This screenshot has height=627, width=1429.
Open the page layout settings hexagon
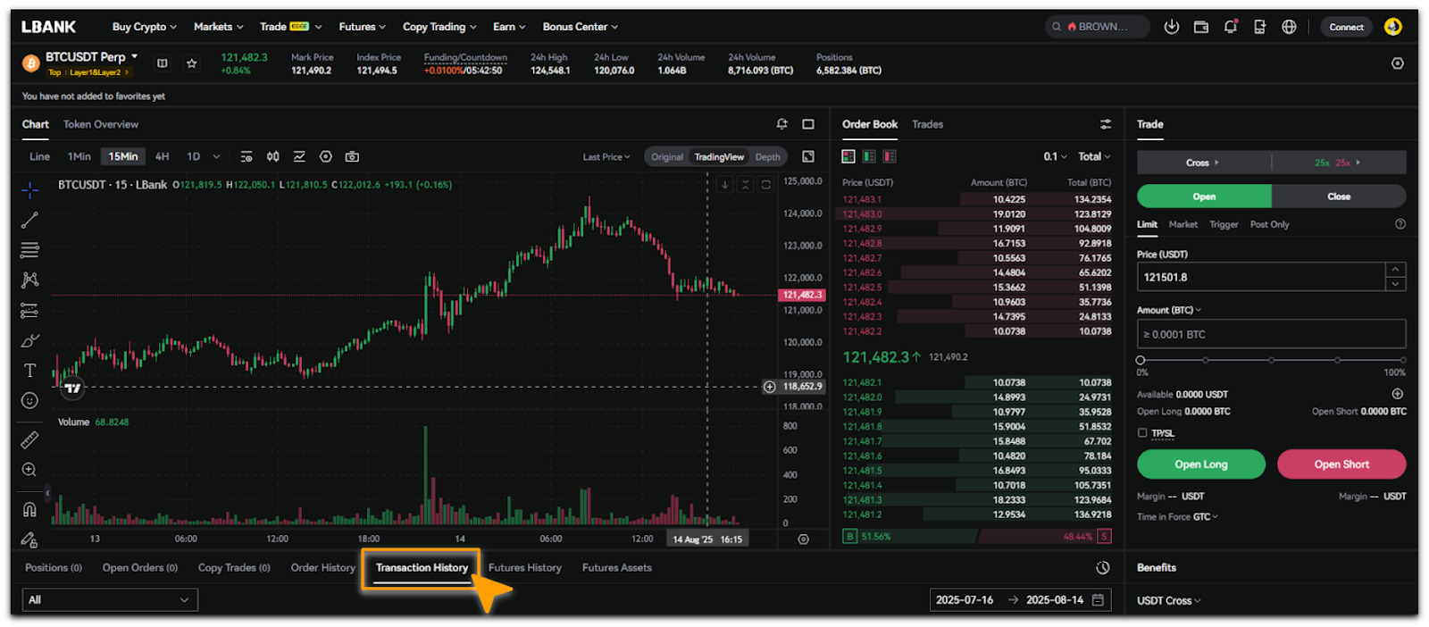point(1398,63)
